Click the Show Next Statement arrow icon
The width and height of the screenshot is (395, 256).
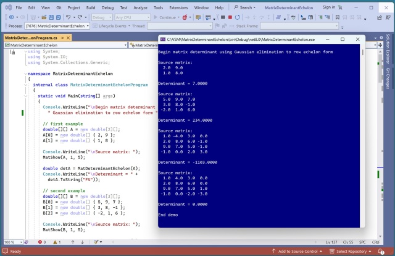pos(247,17)
